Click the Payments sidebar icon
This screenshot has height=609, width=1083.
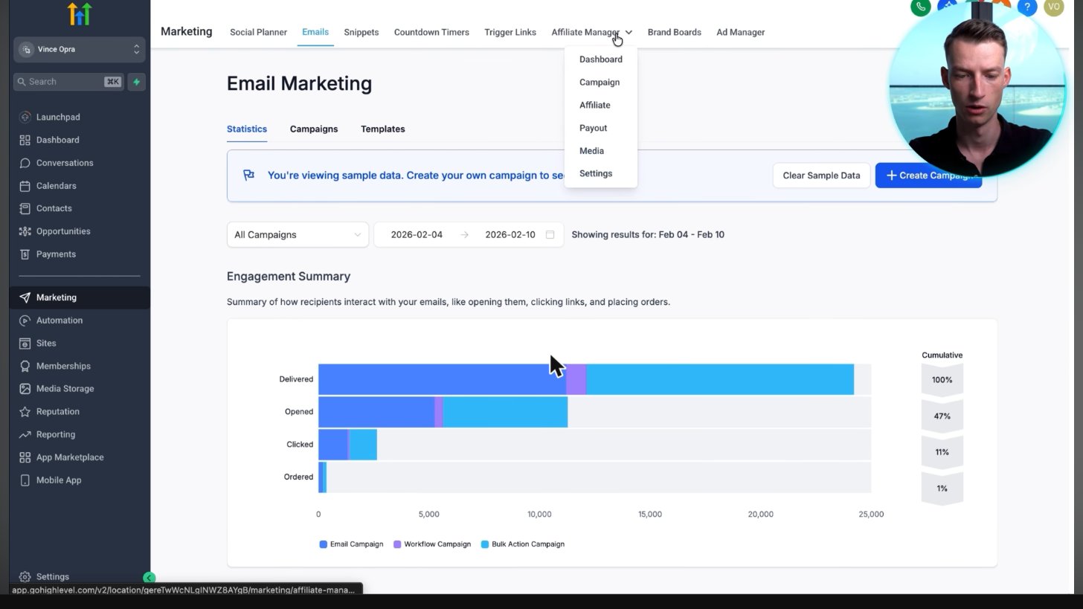[25, 254]
